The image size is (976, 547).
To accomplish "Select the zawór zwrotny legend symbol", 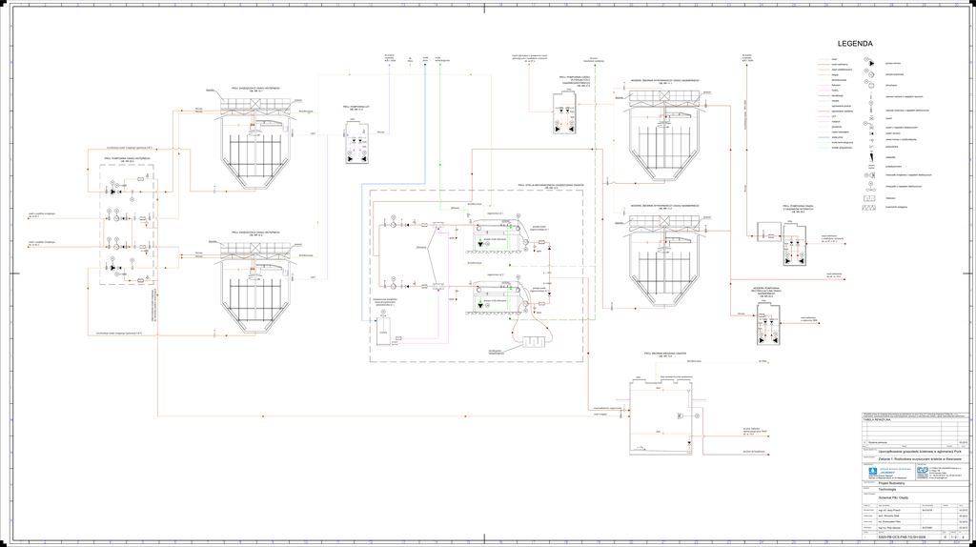I will coord(871,133).
